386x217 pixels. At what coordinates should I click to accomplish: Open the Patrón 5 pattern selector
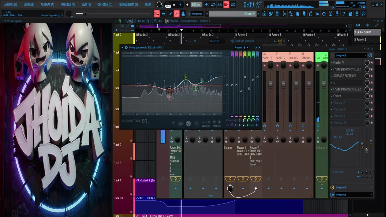[x=232, y=14]
